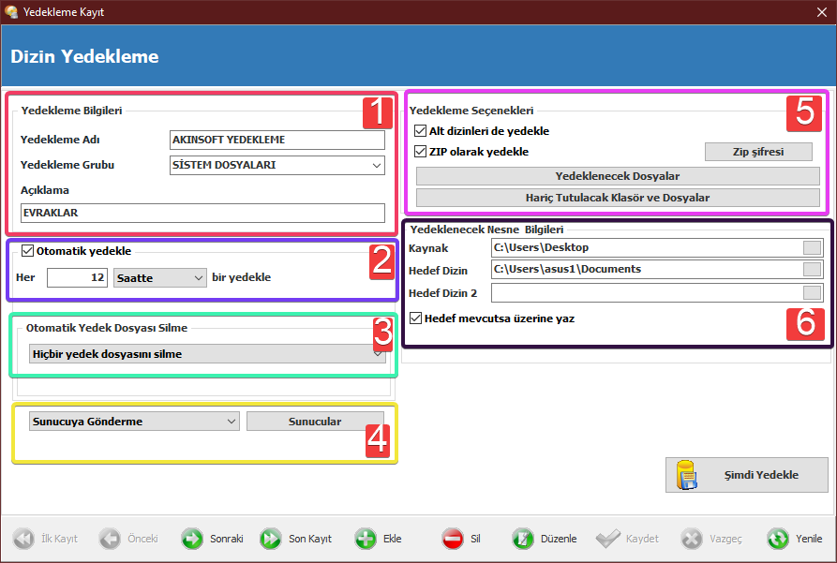Open the Yedekleme Grubu dropdown
Screen dimensions: 837x563
click(277, 166)
